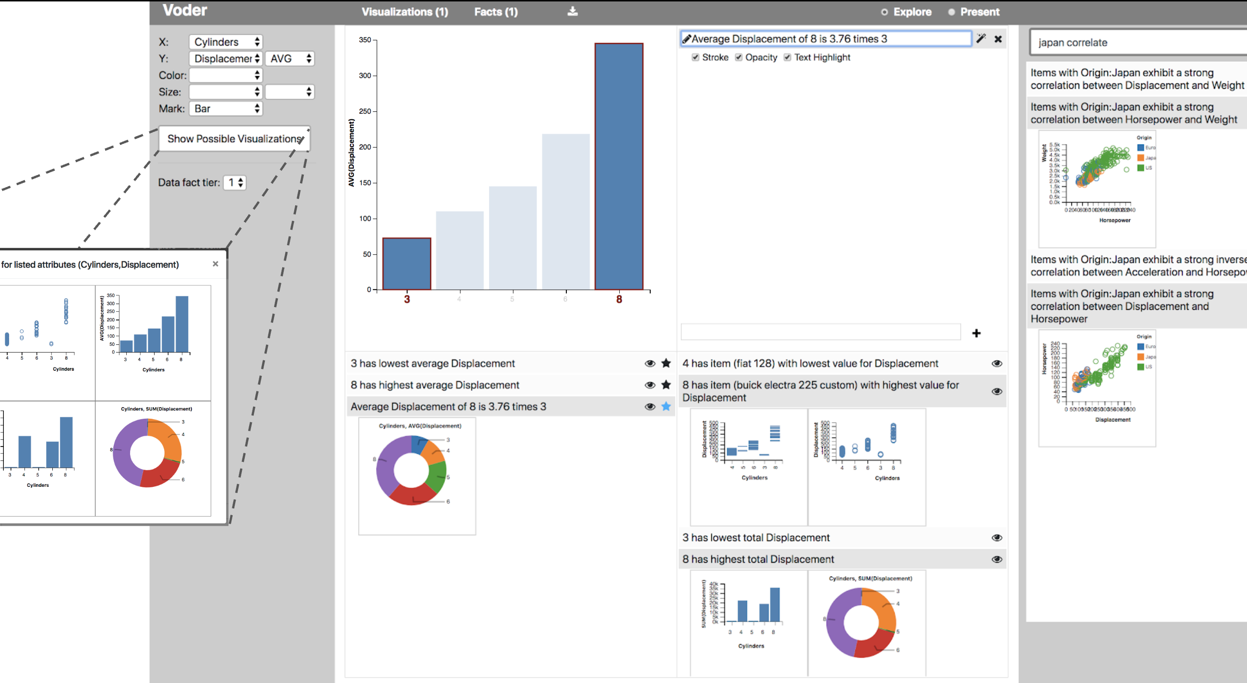Screen dimensions: 1247x683
Task: Click the download icon in top bar
Action: [x=572, y=11]
